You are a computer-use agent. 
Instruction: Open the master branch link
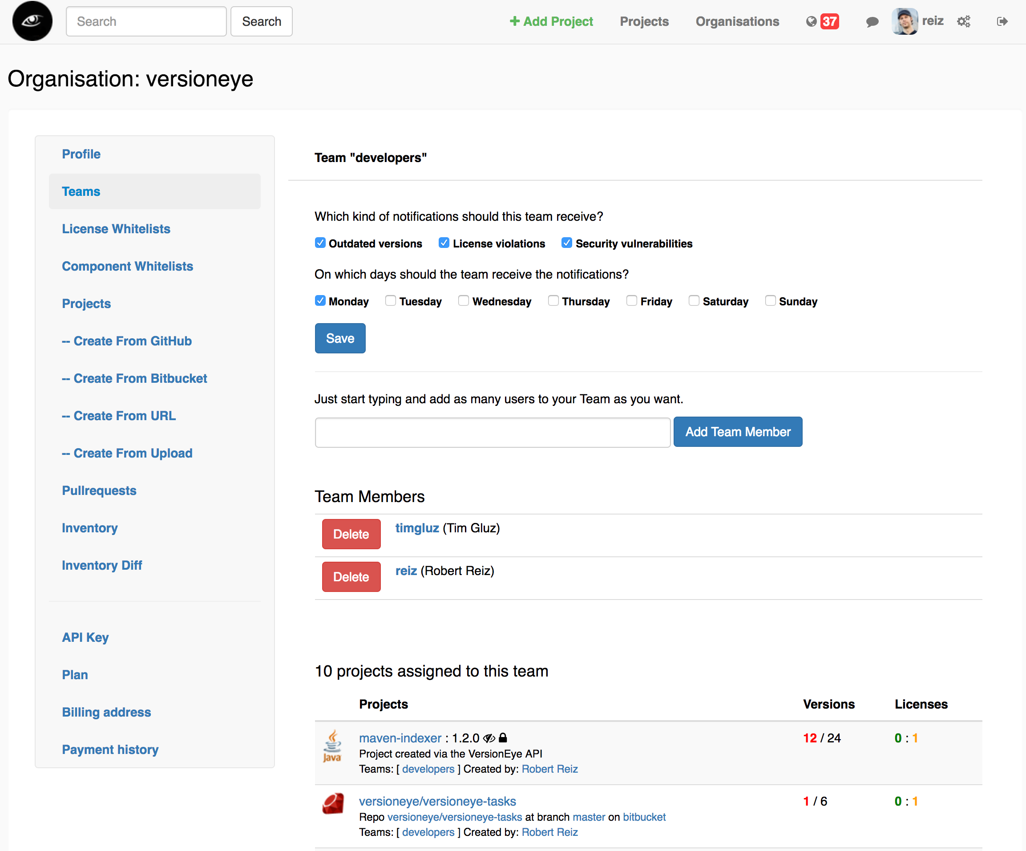589,817
